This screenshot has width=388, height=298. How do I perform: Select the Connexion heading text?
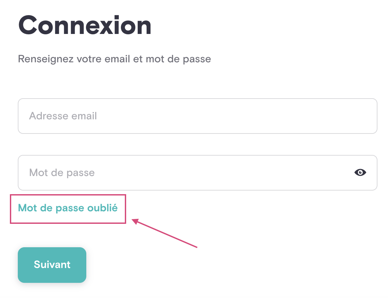click(85, 25)
